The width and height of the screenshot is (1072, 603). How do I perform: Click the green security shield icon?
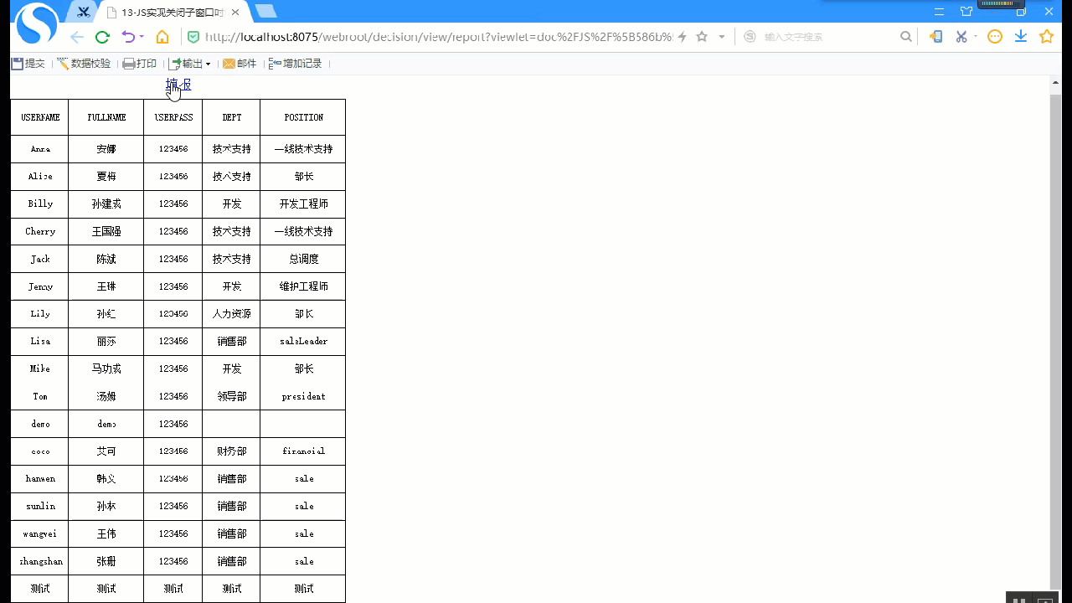193,37
